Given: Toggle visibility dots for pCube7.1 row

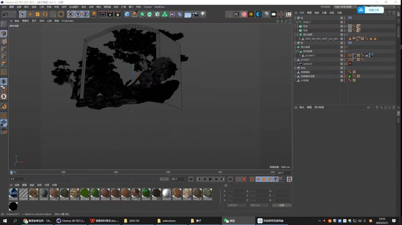Looking at the screenshot, I should [x=345, y=55].
